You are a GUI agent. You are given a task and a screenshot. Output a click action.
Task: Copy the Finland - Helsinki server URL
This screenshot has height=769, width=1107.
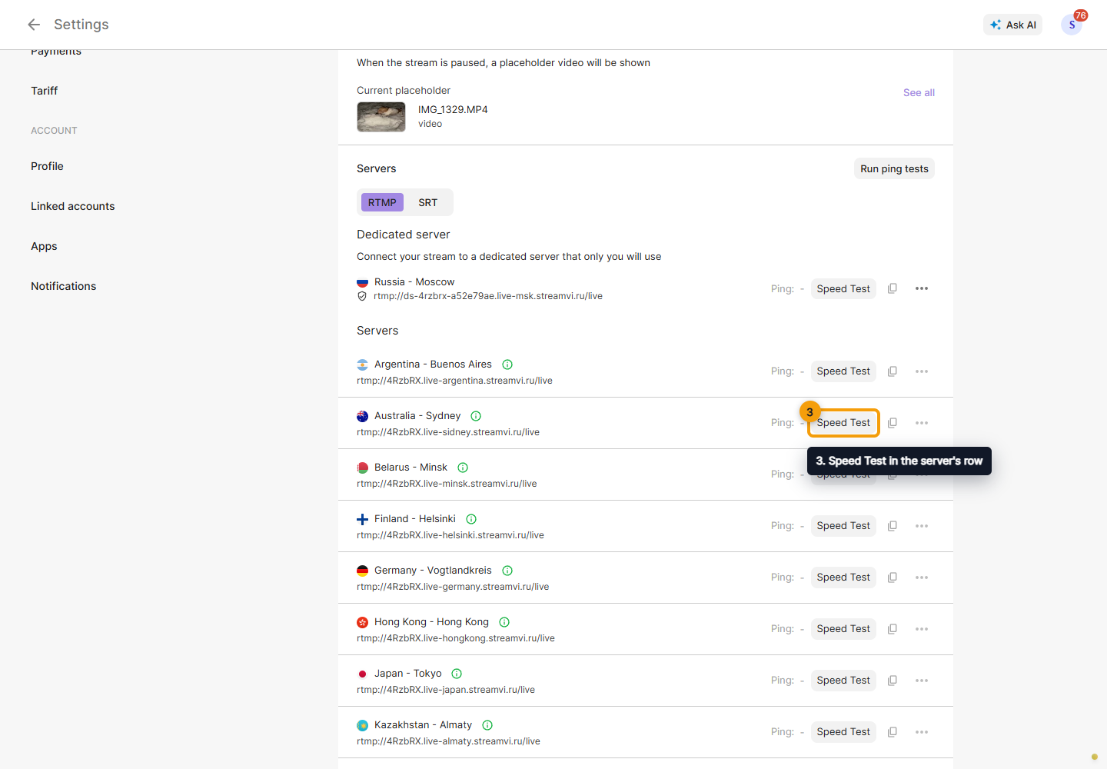893,526
